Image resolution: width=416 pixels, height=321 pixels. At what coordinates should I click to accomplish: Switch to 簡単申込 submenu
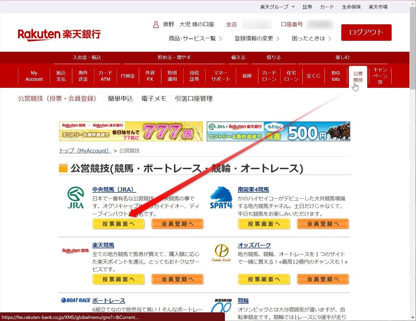point(121,99)
